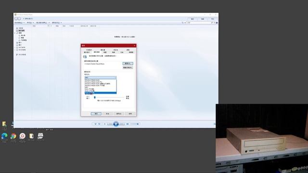This screenshot has width=308, height=173.
Task: Open the Rip settings menu
Action: (x=57, y=23)
